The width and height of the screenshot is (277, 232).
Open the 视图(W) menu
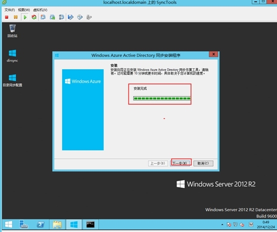click(24, 10)
